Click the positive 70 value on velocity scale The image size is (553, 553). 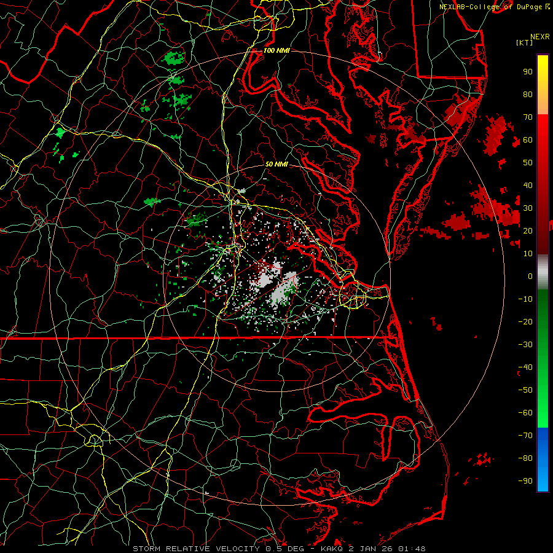point(528,117)
